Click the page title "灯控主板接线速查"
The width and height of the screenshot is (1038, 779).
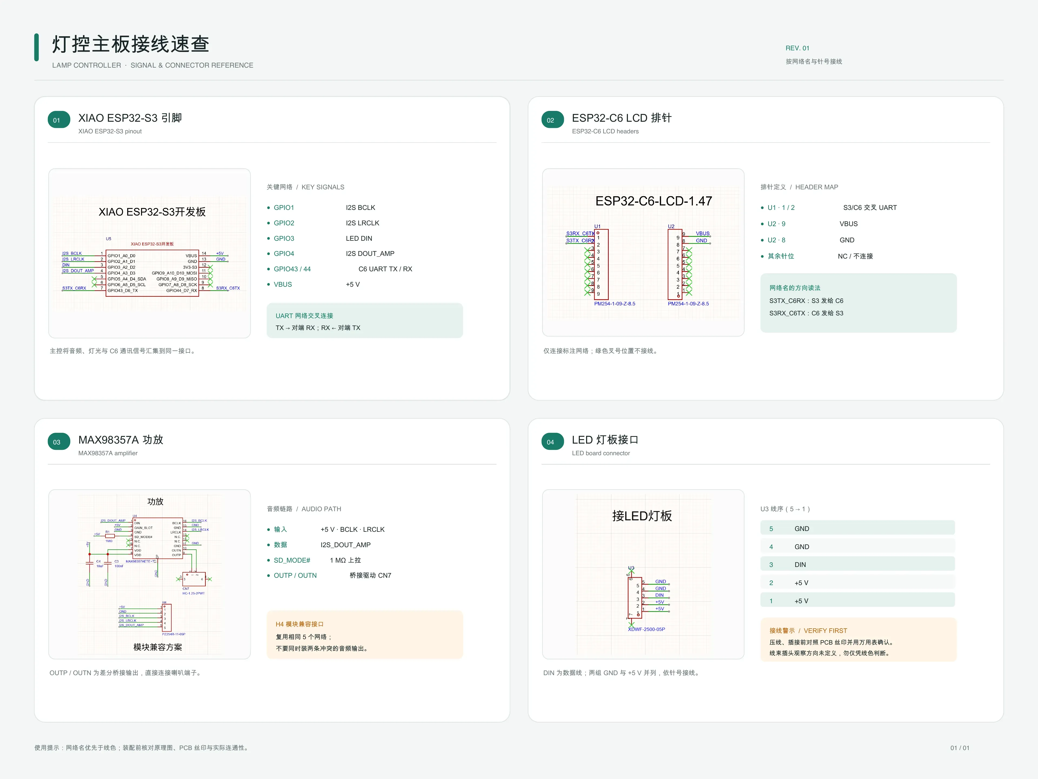(x=131, y=45)
